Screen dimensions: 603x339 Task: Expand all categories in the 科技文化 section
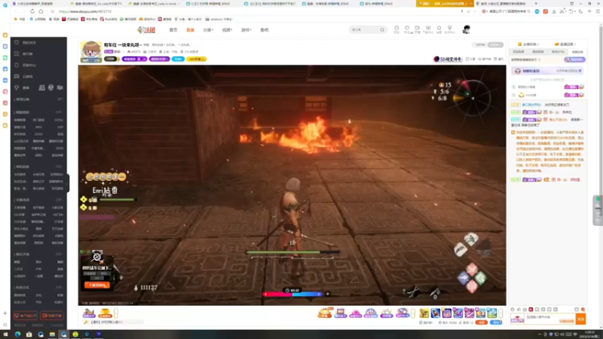60,287
